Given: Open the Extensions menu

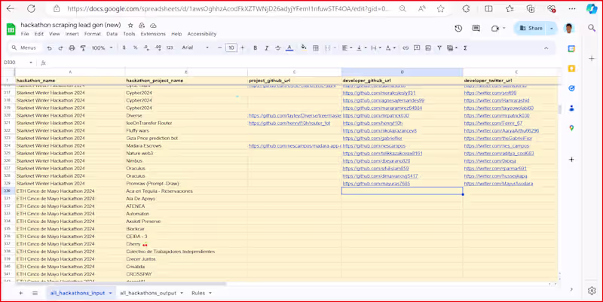Looking at the screenshot, I should pyautogui.click(x=153, y=34).
